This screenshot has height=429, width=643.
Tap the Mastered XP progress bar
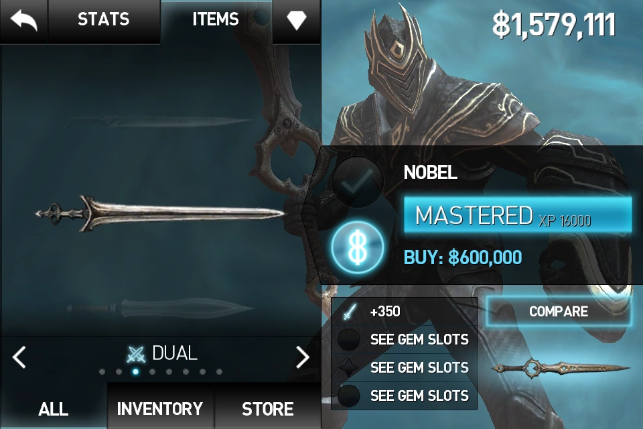click(518, 215)
